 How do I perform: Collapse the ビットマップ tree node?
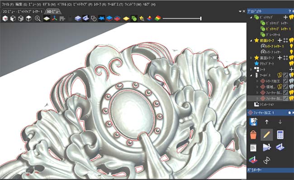[x=251, y=17]
